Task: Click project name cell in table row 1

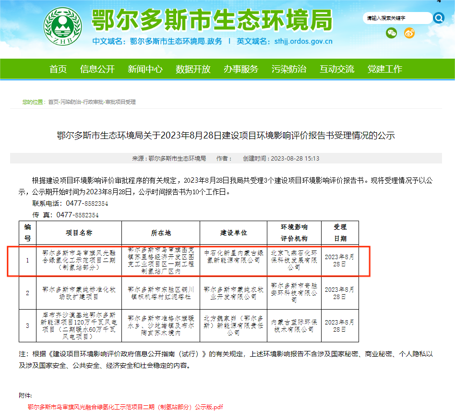Action: pos(79,260)
